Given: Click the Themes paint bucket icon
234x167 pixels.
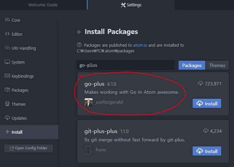Looking at the screenshot, I should (x=7, y=104).
